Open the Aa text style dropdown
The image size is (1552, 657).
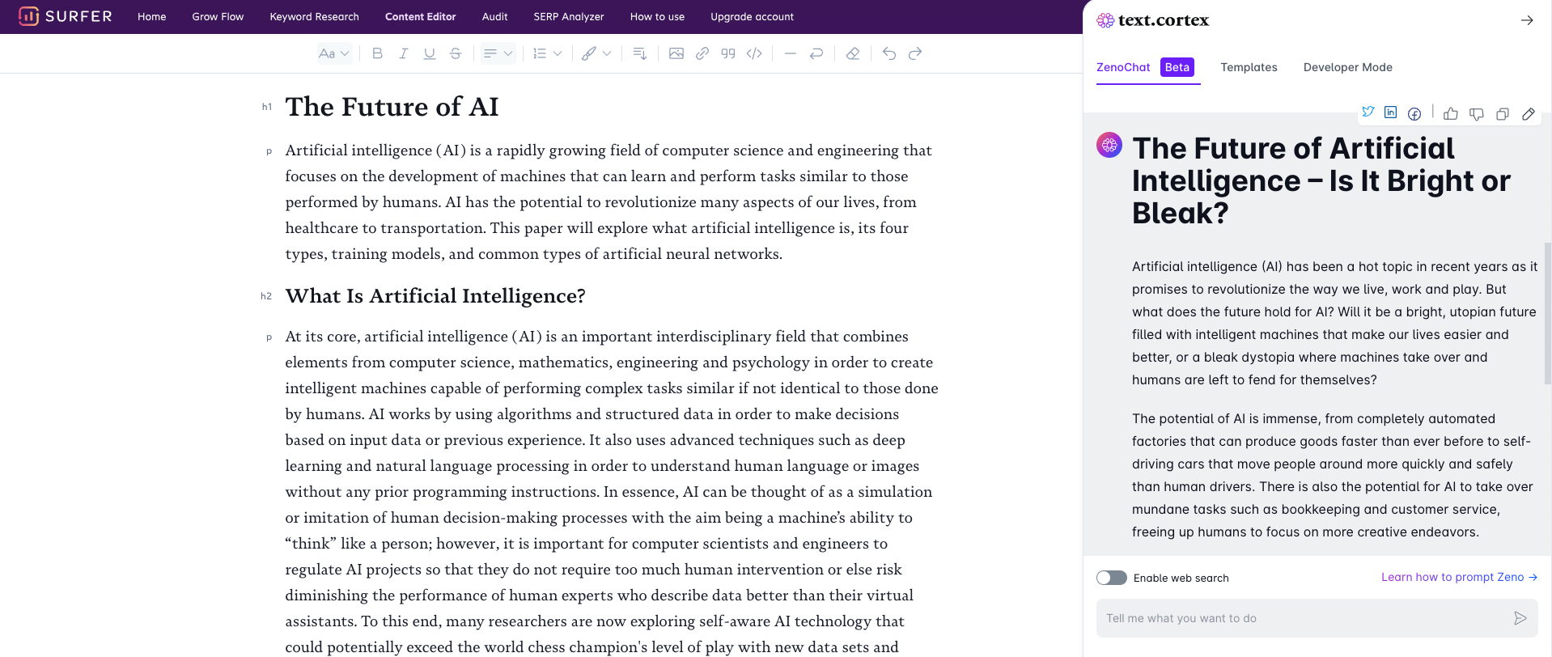tap(334, 53)
